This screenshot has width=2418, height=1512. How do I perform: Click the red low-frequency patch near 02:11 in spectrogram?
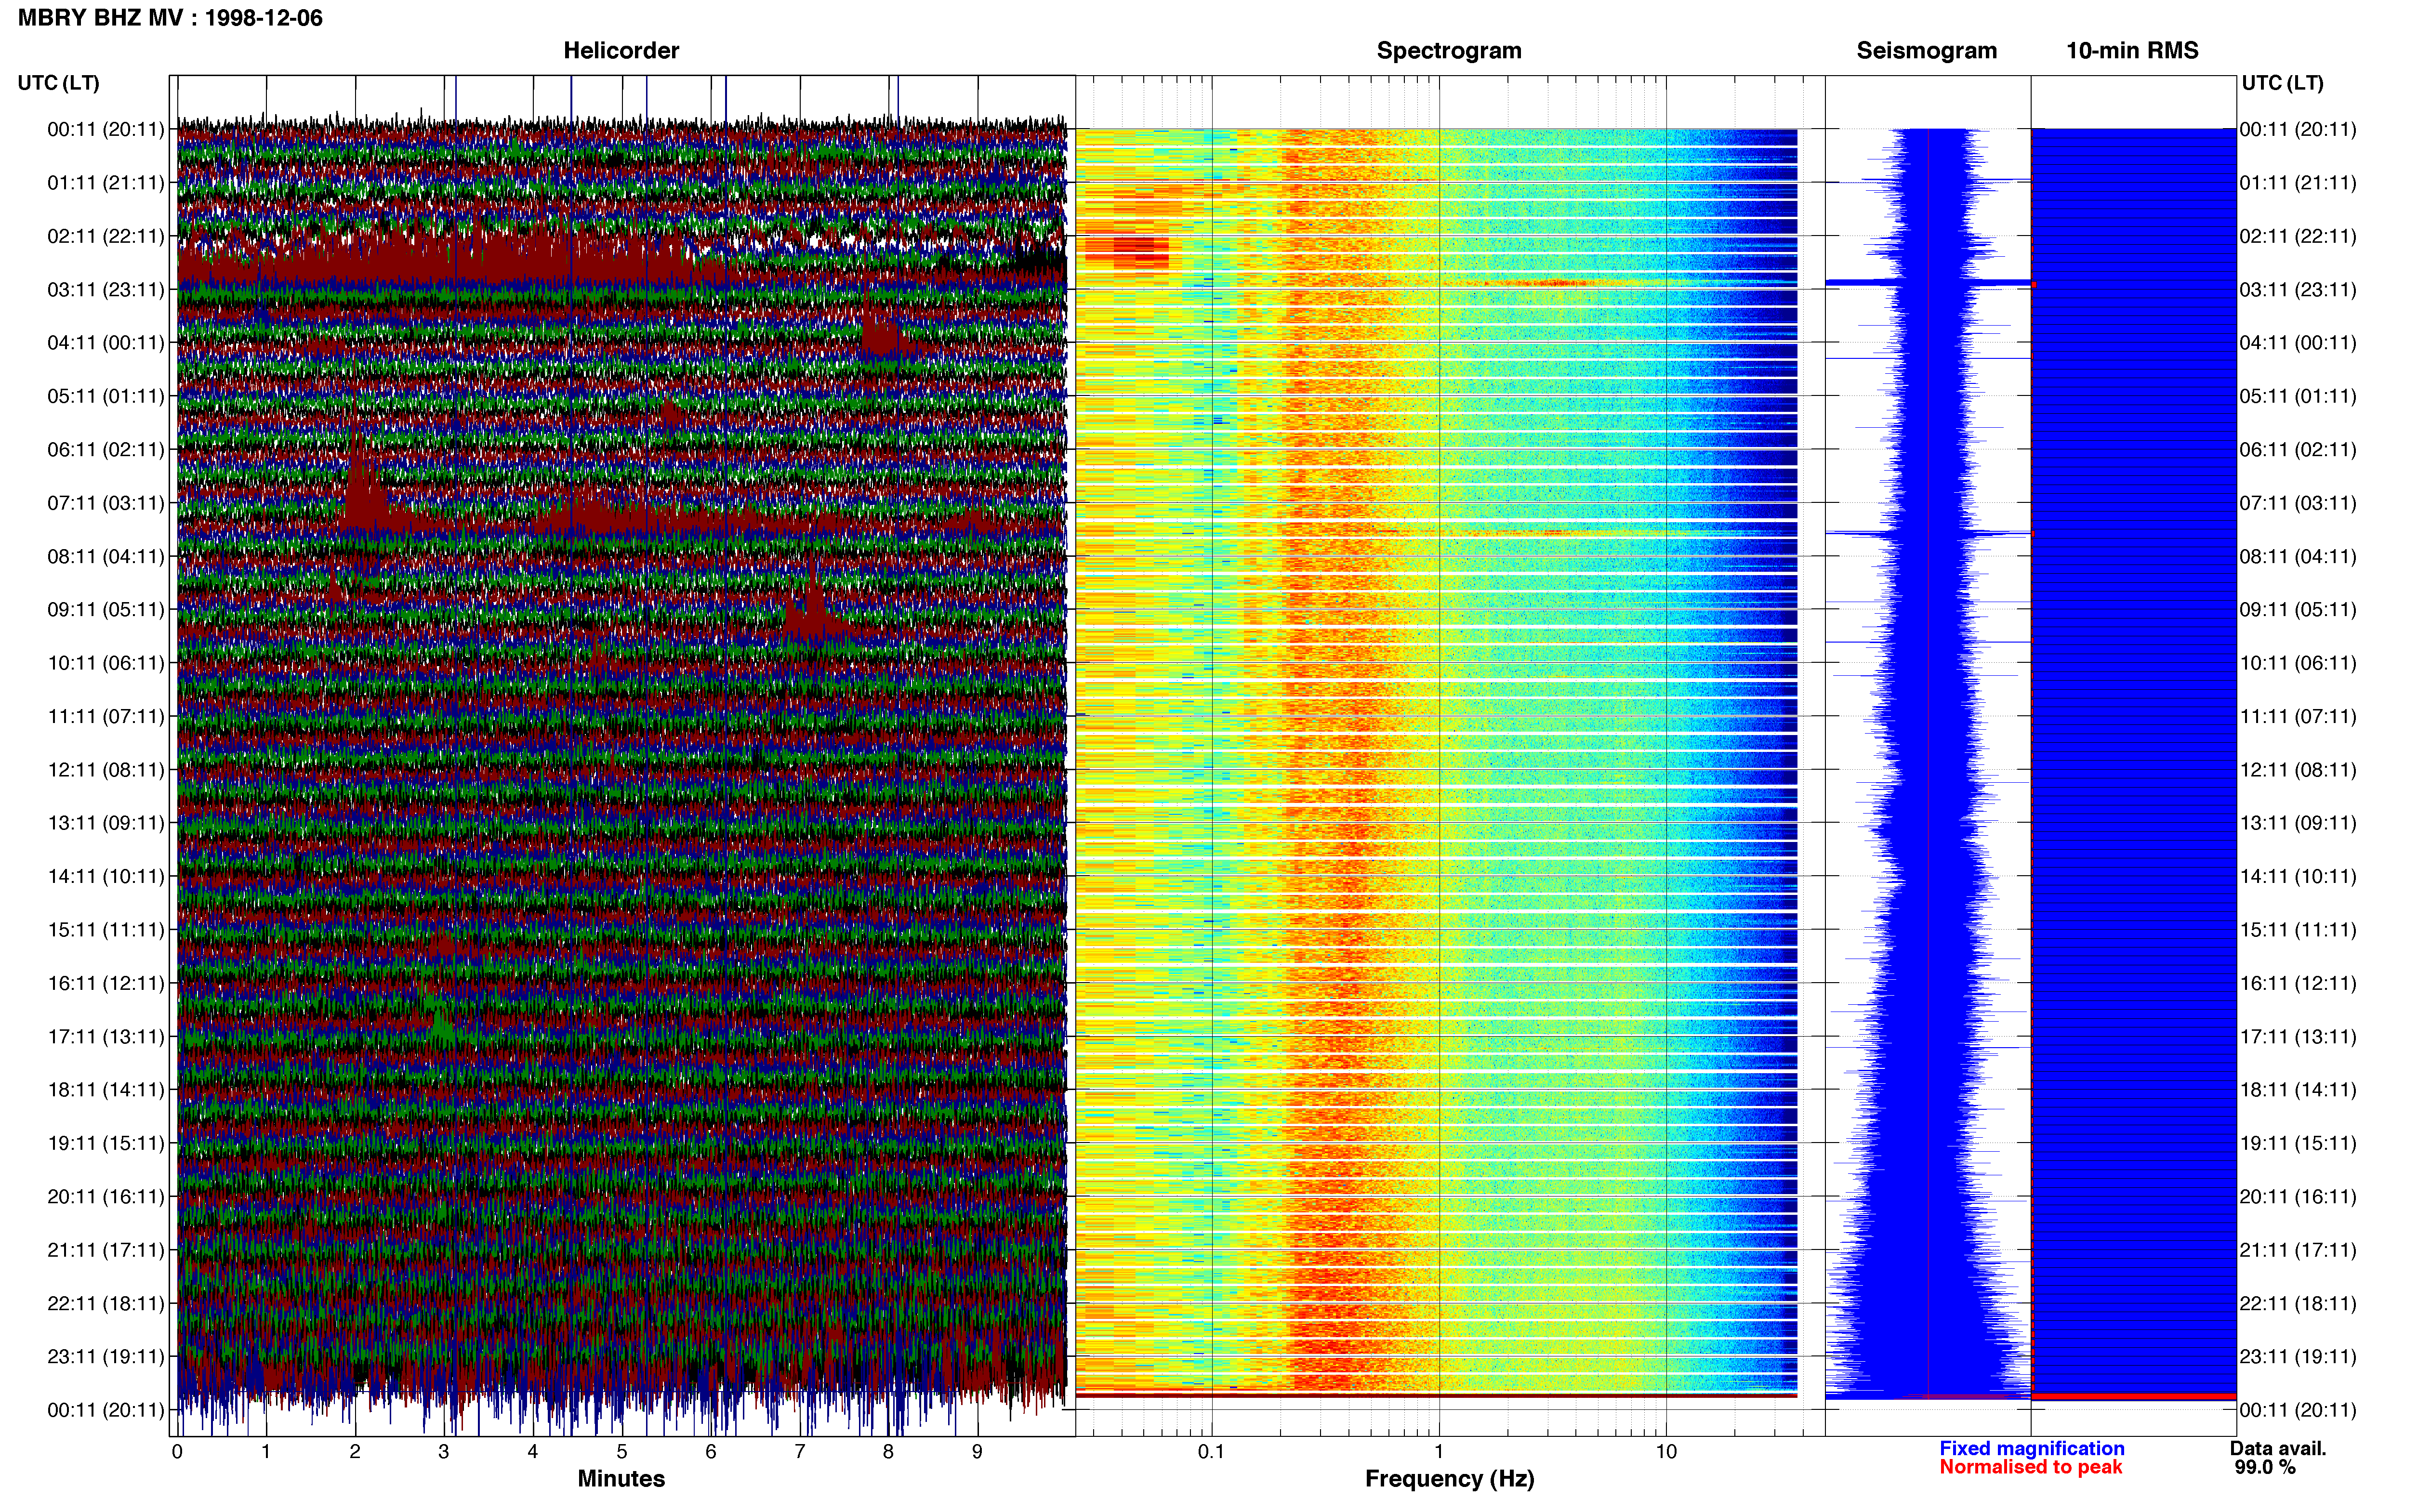pyautogui.click(x=1128, y=250)
